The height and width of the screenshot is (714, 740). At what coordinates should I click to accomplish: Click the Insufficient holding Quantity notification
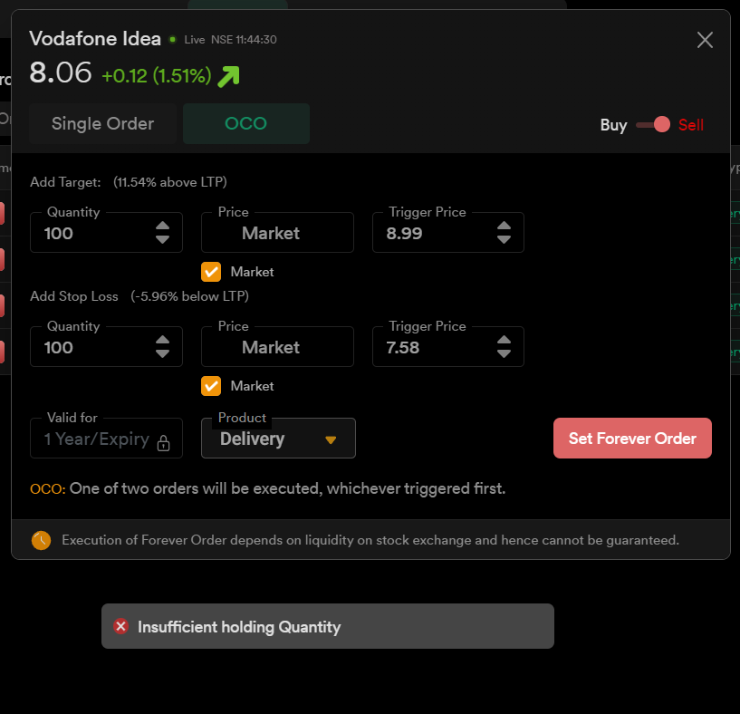(x=327, y=626)
